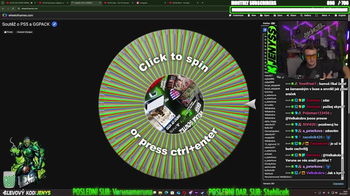
Task: Open the taskbar clock and date
Action: (x=343, y=193)
